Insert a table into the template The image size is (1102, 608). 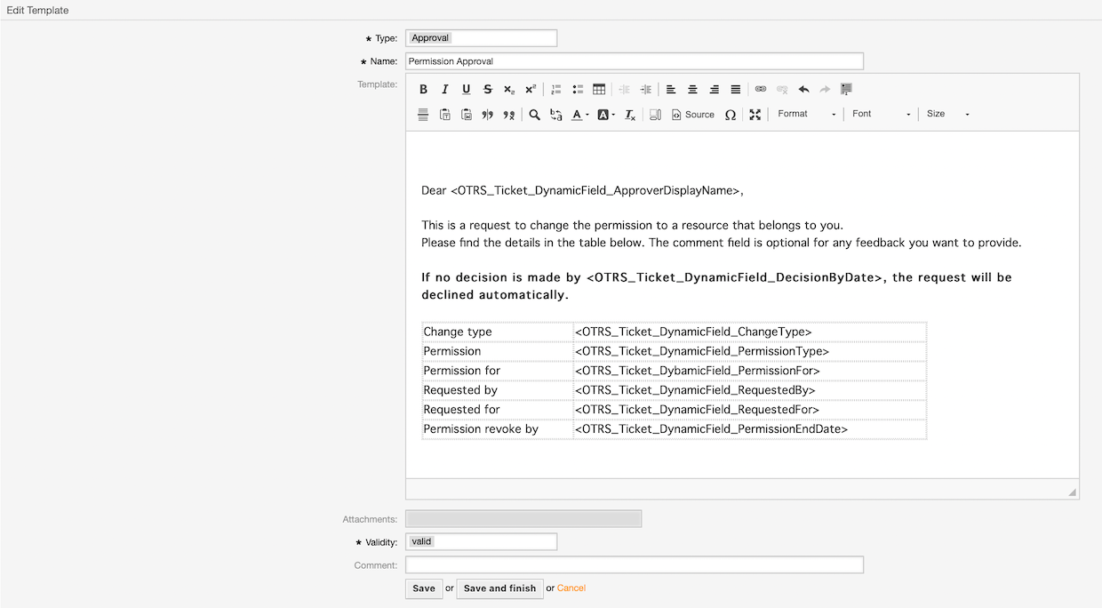pos(599,90)
